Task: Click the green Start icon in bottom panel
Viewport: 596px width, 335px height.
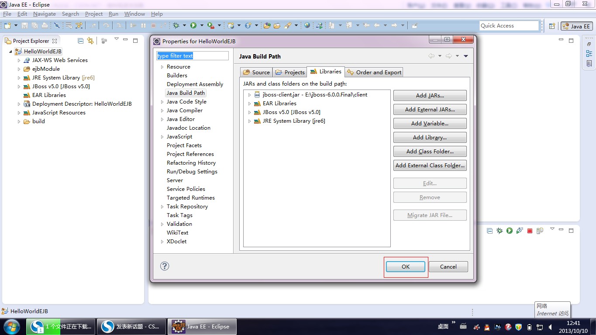Action: [510, 231]
